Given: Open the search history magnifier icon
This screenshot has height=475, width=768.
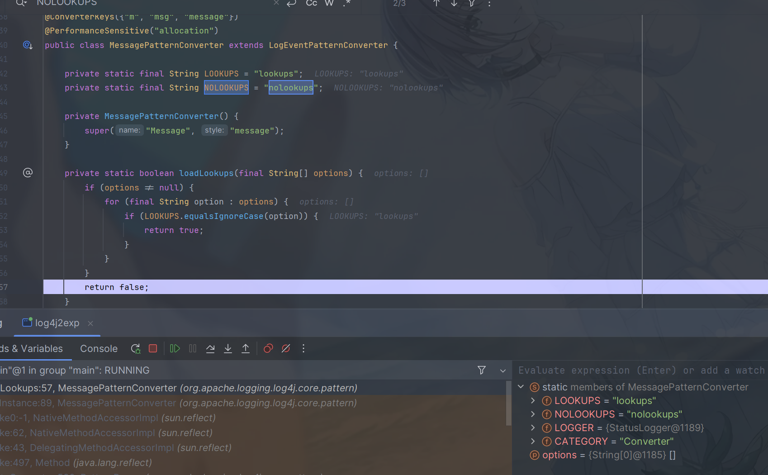Looking at the screenshot, I should click(x=21, y=3).
